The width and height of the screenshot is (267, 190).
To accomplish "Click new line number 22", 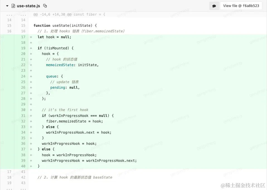I will pyautogui.click(x=23, y=65).
